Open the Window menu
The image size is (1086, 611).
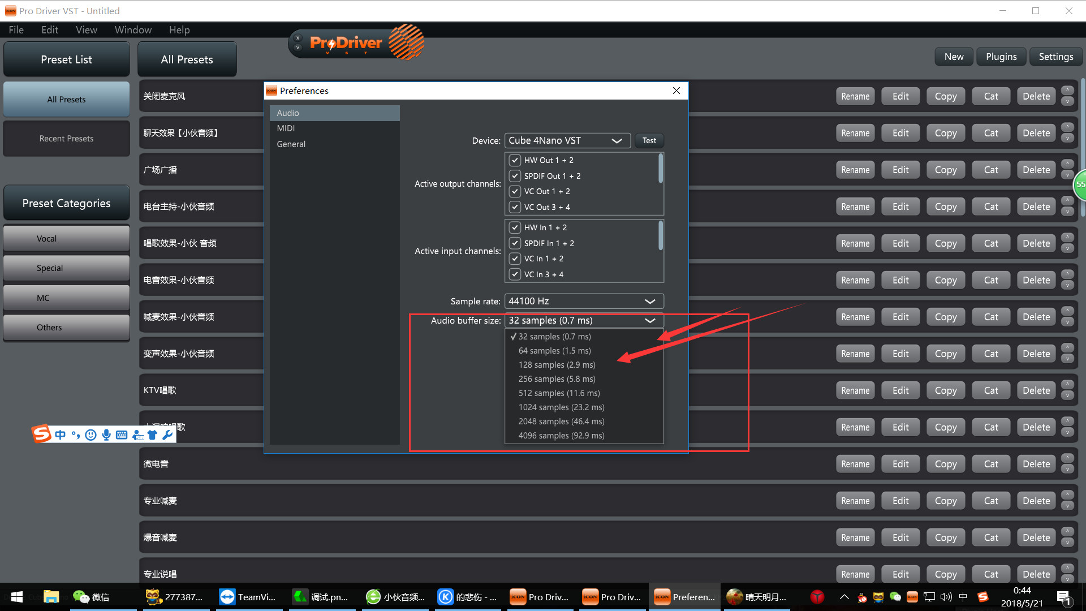(x=133, y=30)
